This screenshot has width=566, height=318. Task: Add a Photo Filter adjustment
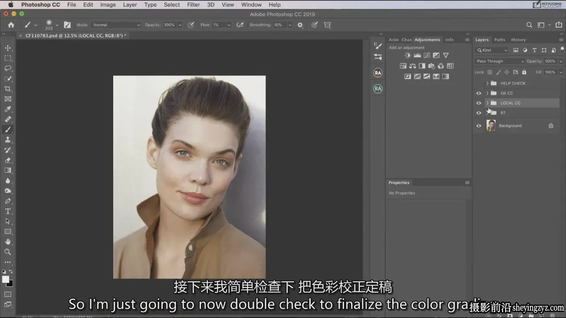(x=432, y=66)
